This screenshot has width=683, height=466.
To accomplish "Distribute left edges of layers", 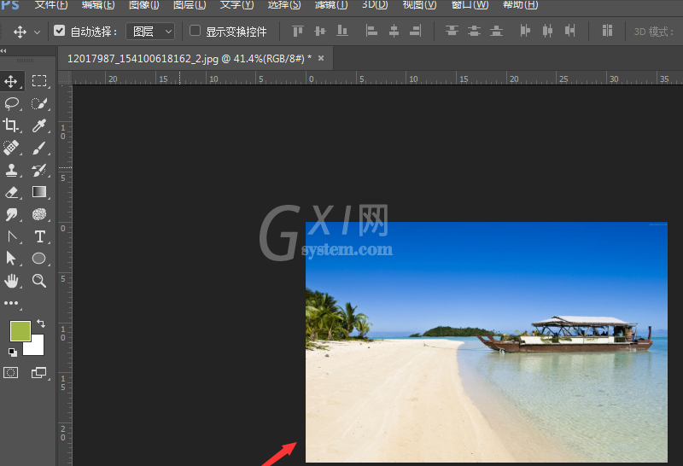I will tap(525, 31).
